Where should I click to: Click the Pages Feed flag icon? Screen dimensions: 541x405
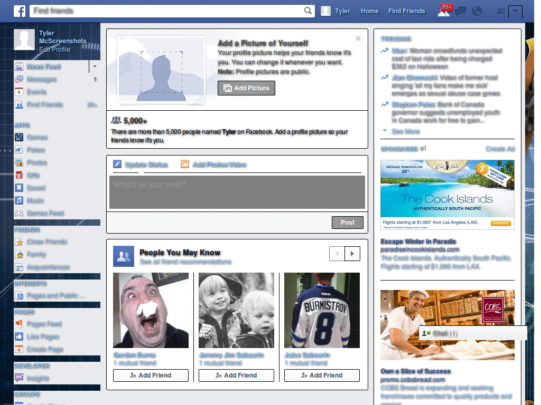(19, 324)
